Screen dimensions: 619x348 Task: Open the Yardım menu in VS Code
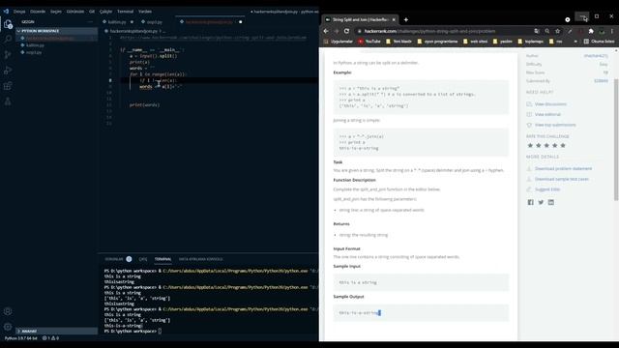[145, 12]
